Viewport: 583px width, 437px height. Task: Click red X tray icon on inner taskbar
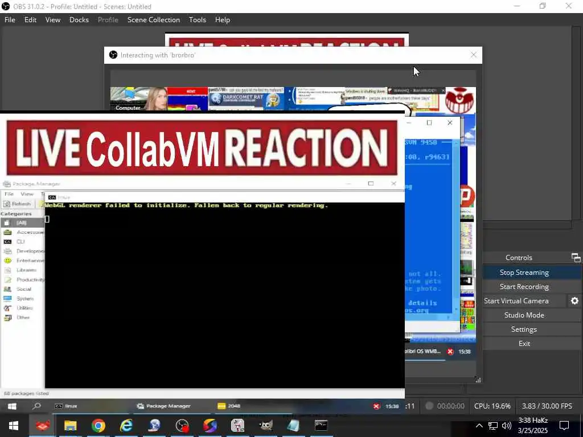pos(376,406)
